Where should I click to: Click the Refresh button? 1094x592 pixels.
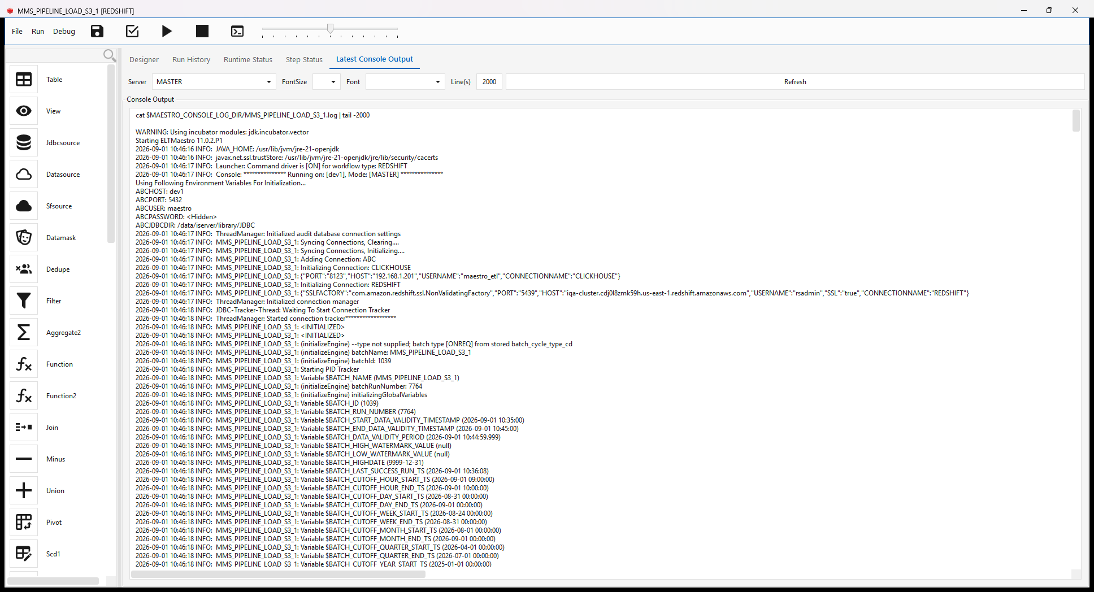[795, 82]
